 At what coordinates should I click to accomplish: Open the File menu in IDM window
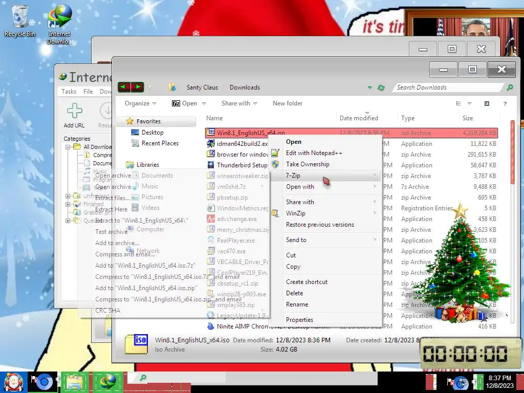point(88,92)
